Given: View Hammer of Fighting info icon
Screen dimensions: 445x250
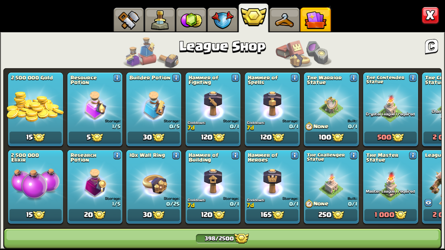Looking at the screenshot, I should tap(235, 78).
